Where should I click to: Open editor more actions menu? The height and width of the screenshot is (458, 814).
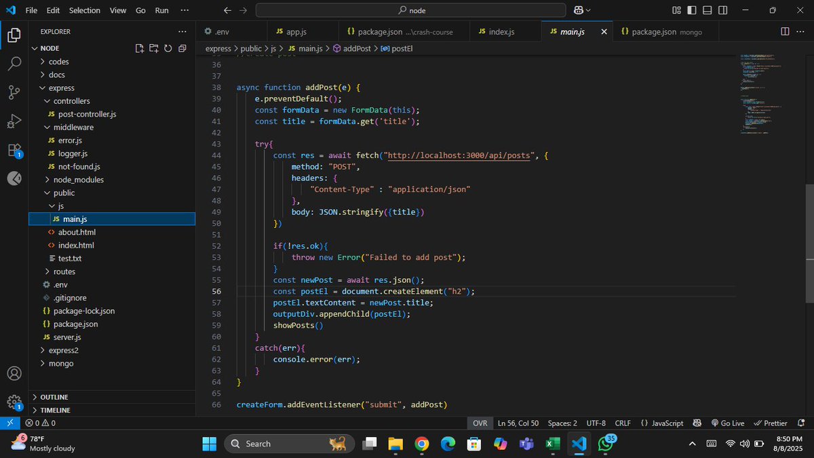[x=801, y=31]
